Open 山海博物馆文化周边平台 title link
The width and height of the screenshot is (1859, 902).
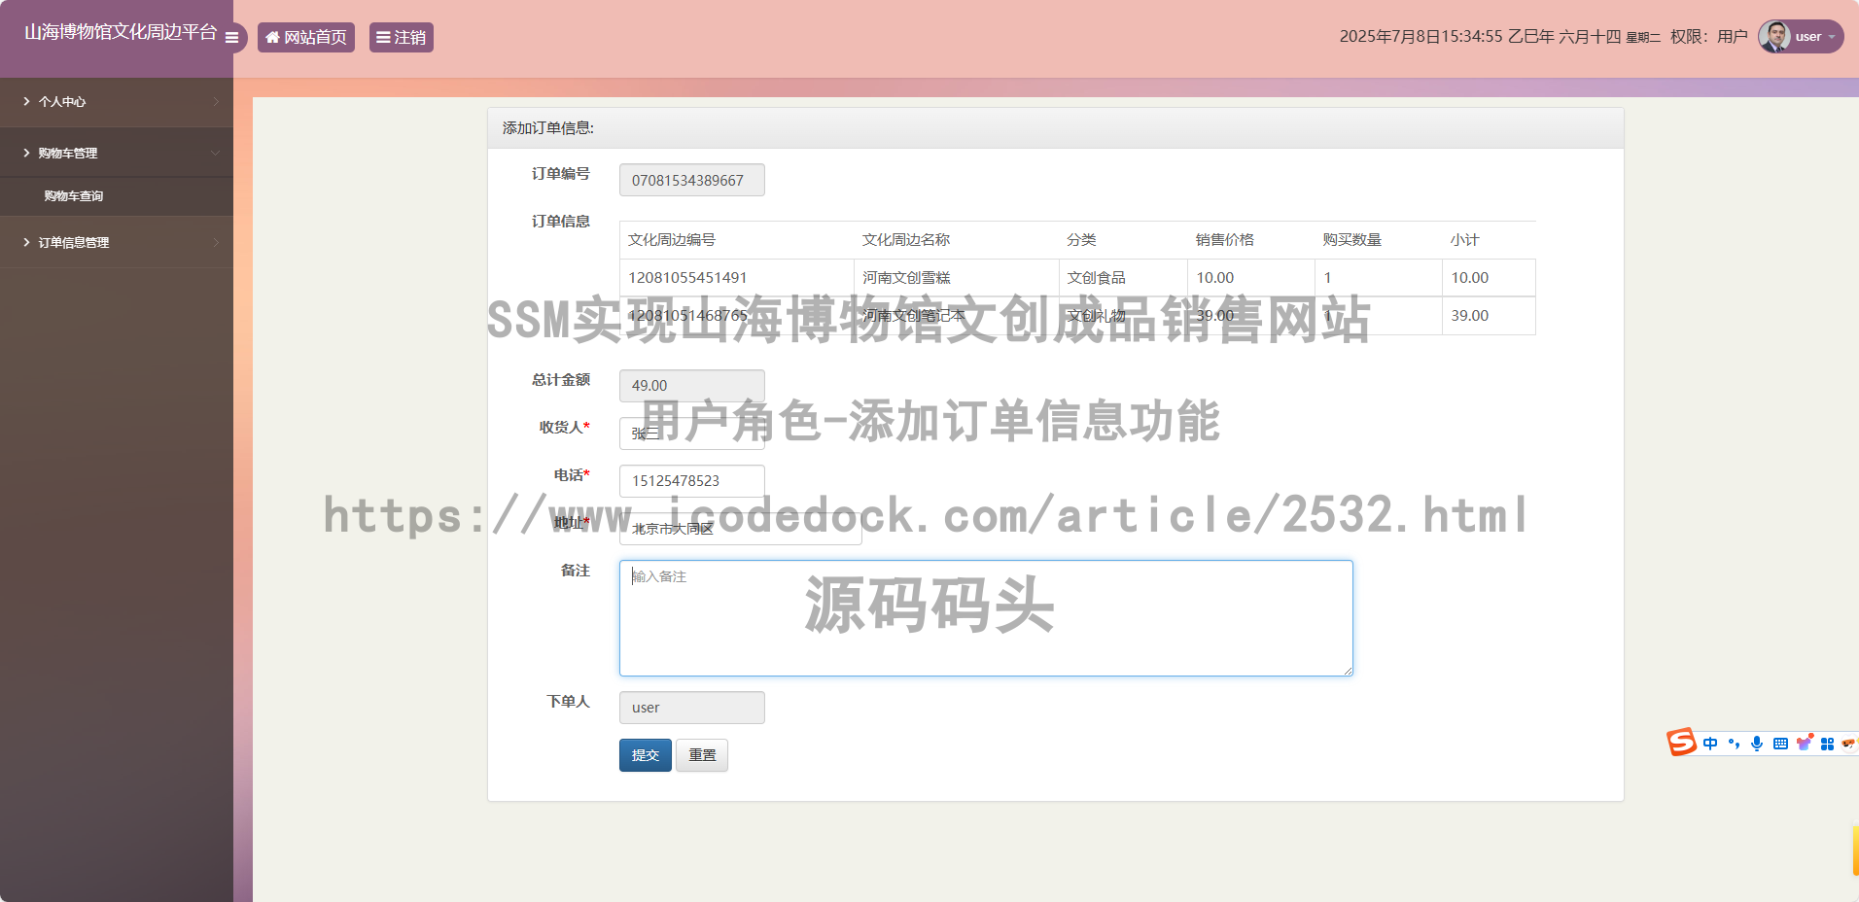121,32
